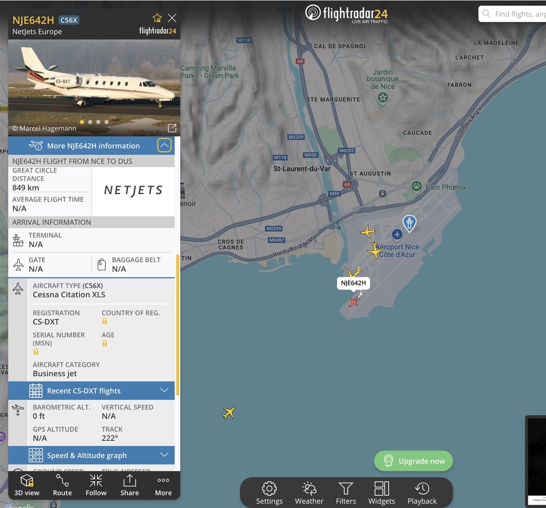Follow the selected aircraft
This screenshot has height=508, width=546.
click(x=96, y=486)
